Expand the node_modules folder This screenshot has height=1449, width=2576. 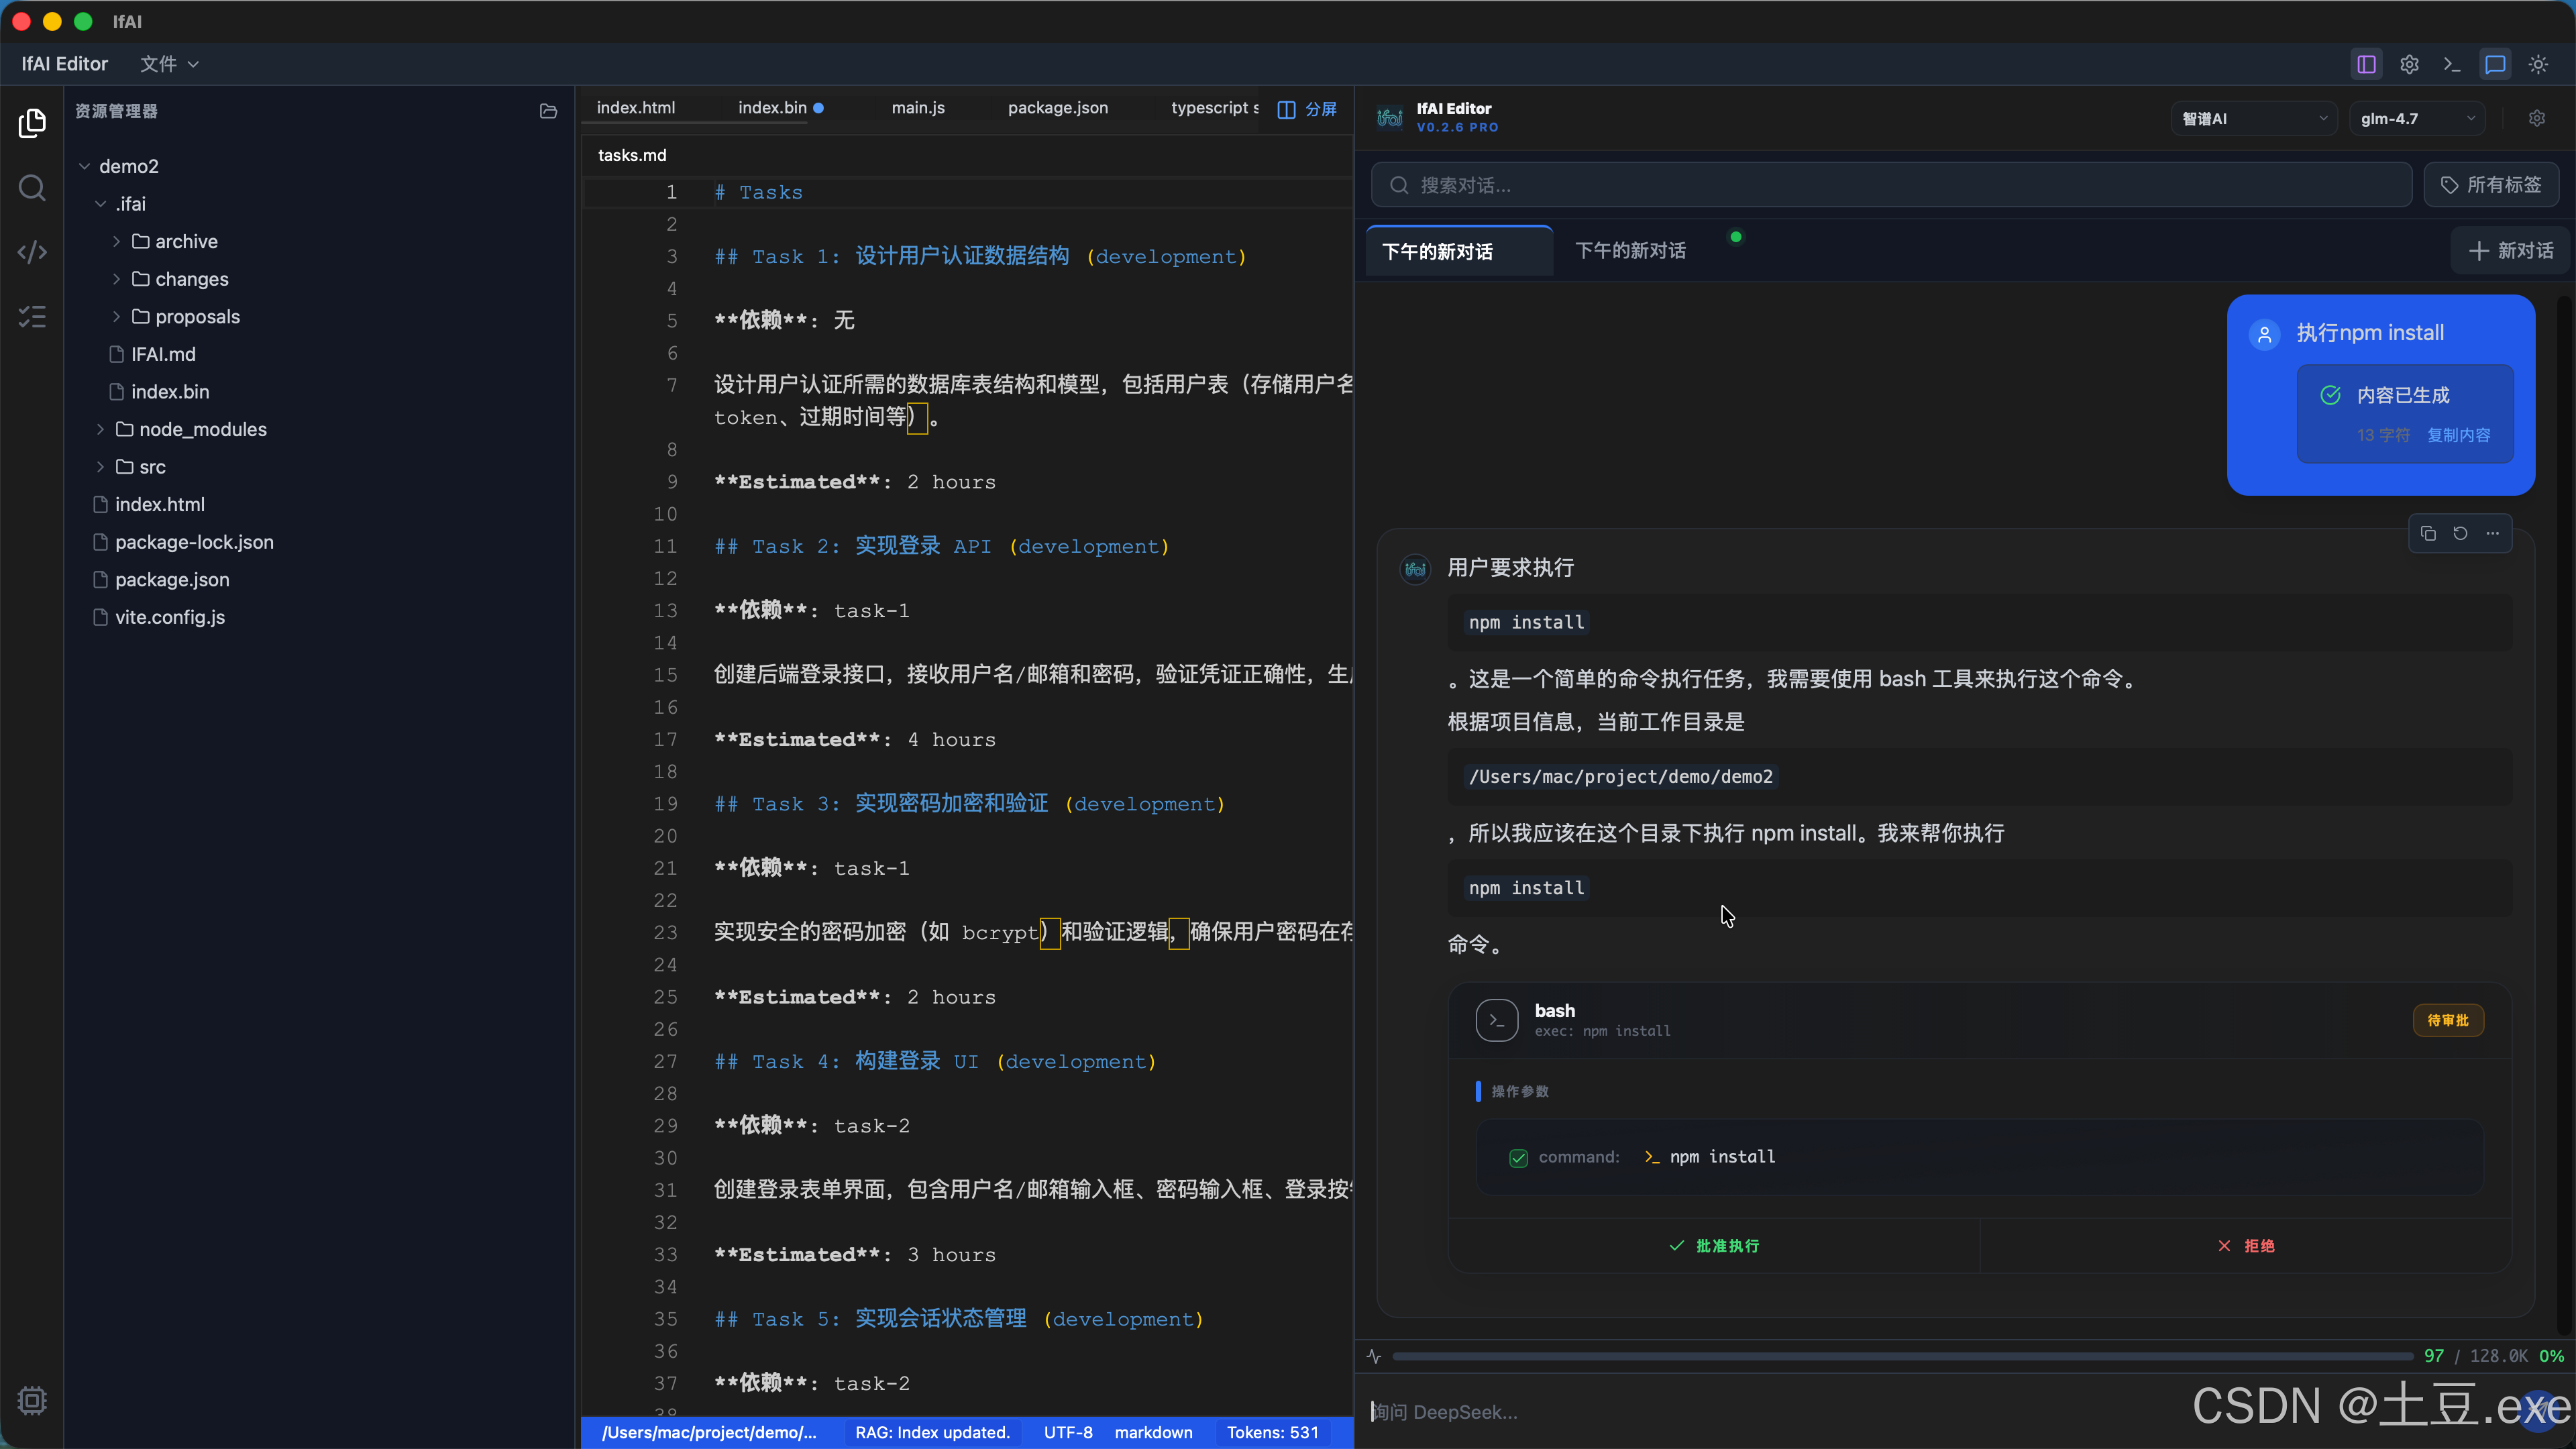(x=202, y=429)
